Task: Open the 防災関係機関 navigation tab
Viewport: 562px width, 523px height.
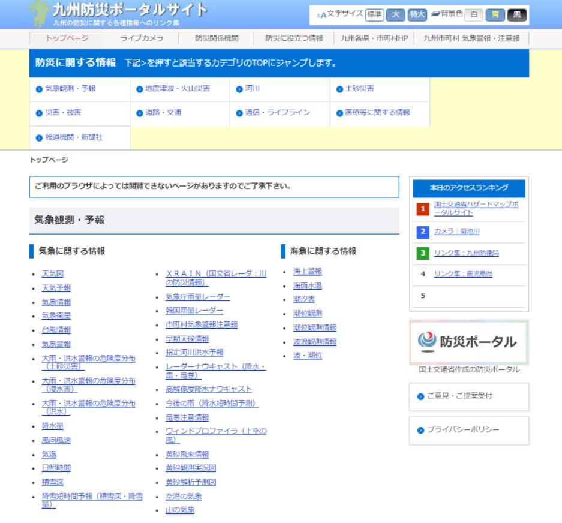Action: pyautogui.click(x=217, y=38)
